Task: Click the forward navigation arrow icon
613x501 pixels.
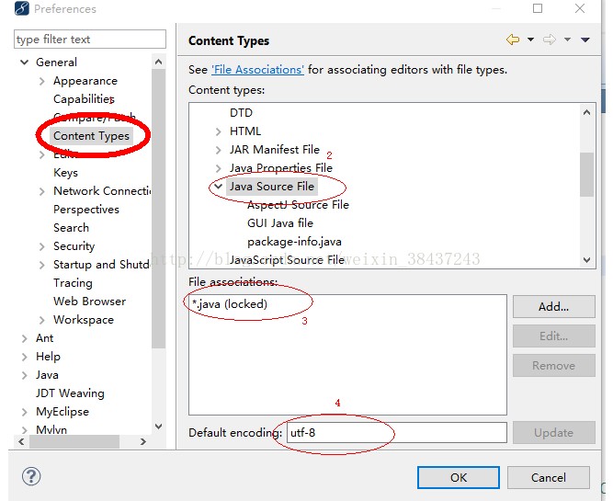Action: (550, 40)
